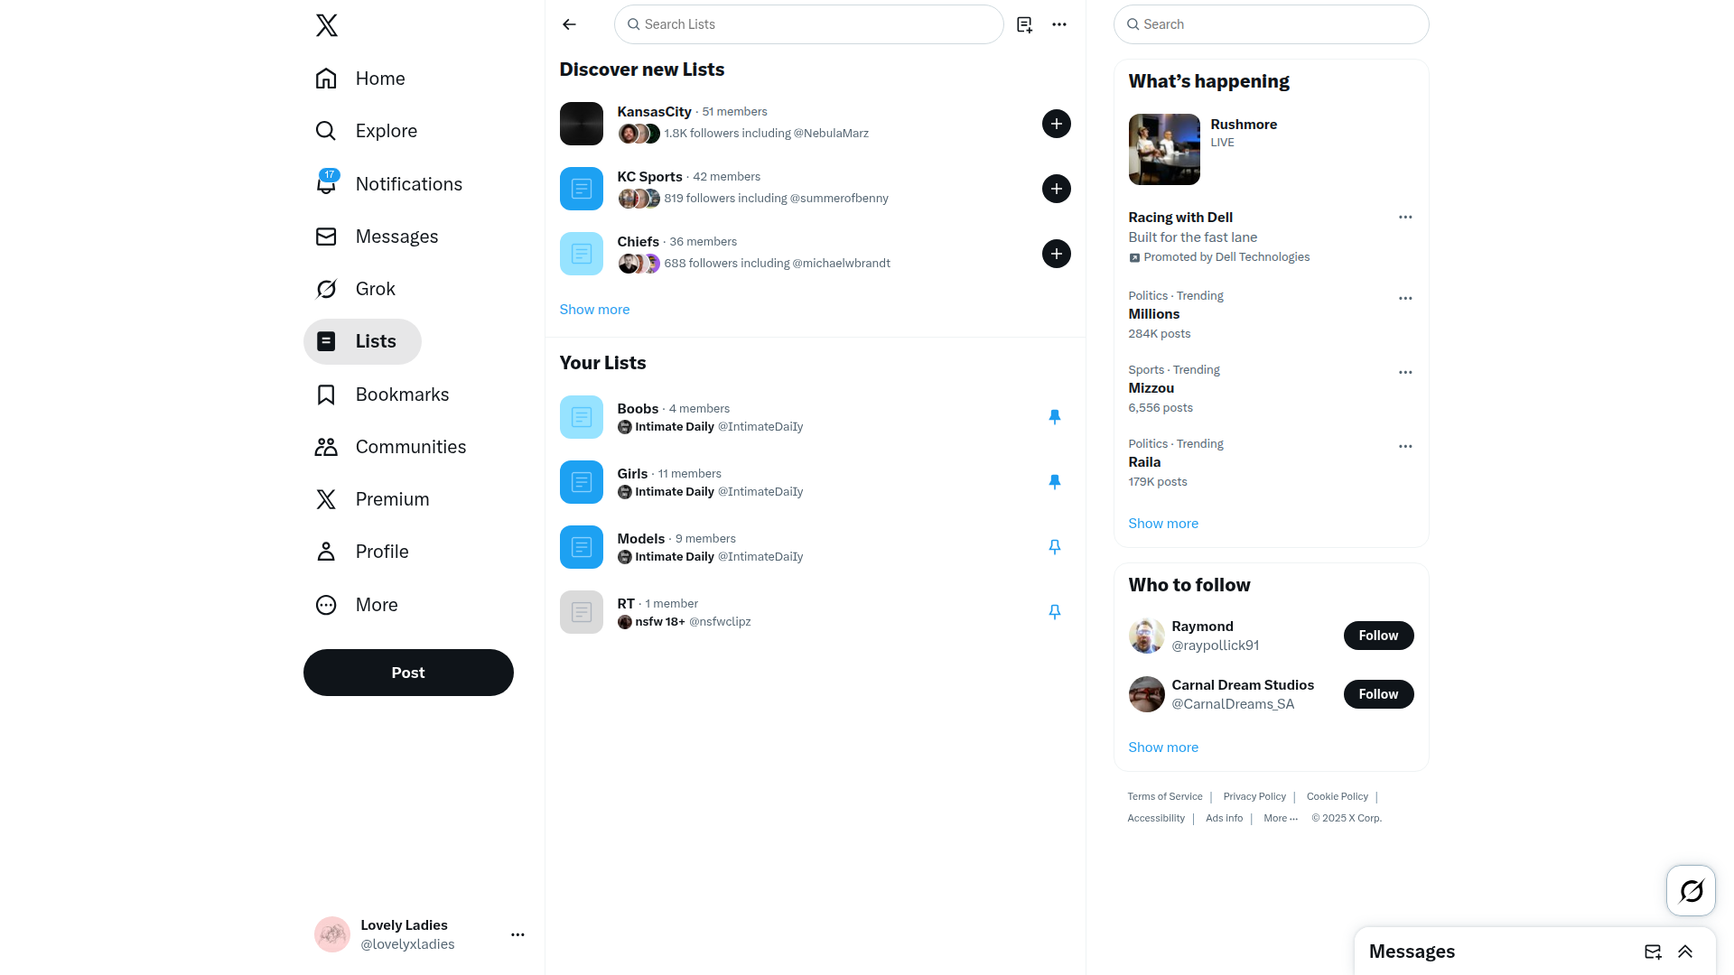Open Notifications bell with 17 badge

(327, 183)
